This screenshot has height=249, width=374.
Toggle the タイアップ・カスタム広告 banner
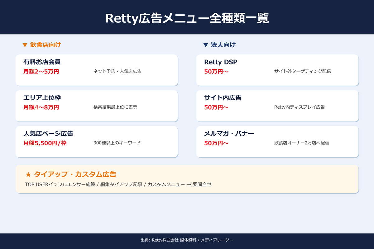coord(187,179)
